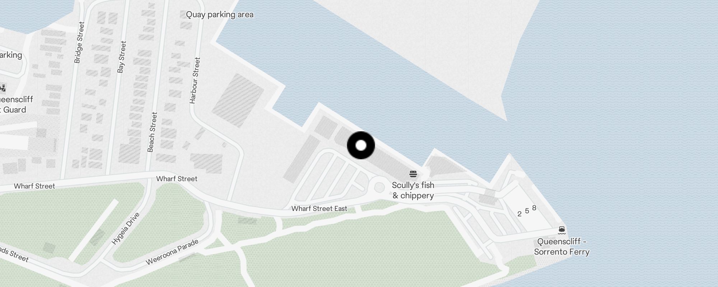
Task: Select the burger icon above Scully's
Action: (x=413, y=174)
